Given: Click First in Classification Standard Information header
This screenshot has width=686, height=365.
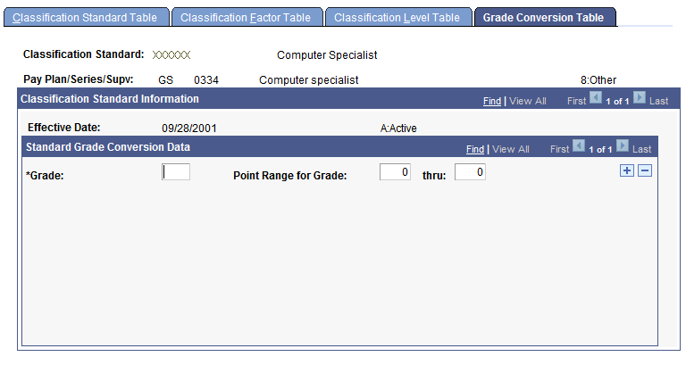Looking at the screenshot, I should (576, 101).
